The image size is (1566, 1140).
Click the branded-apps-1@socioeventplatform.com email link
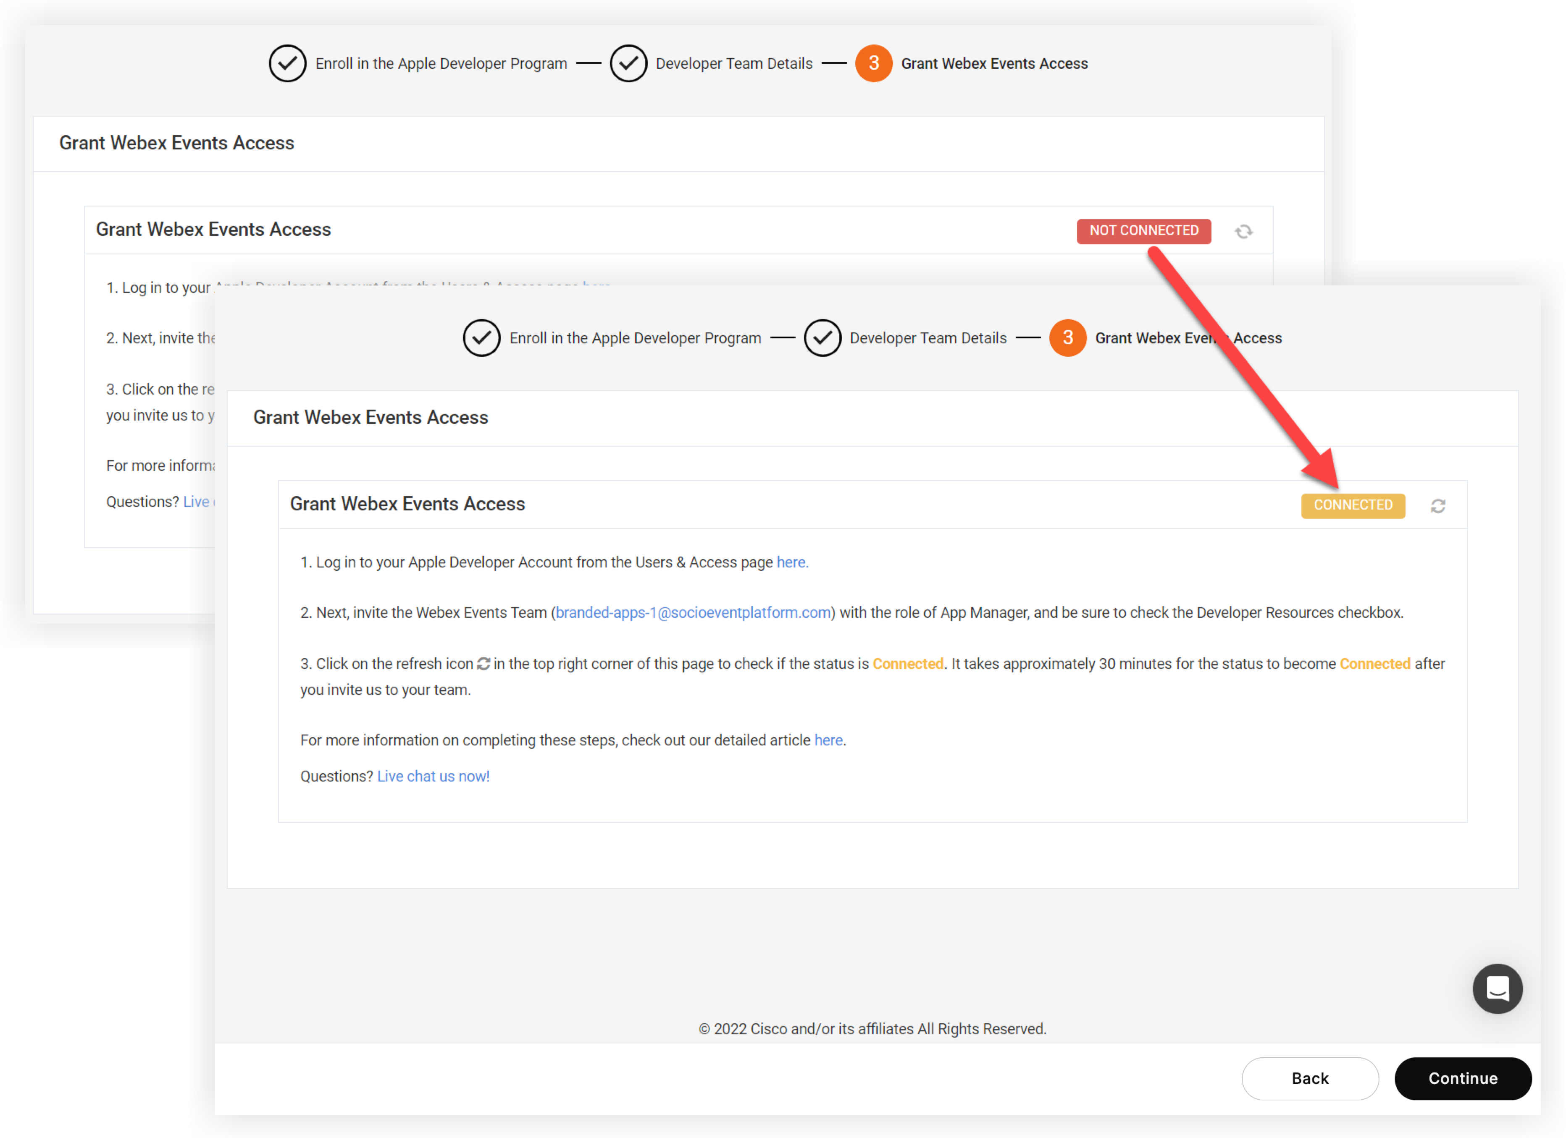coord(693,613)
